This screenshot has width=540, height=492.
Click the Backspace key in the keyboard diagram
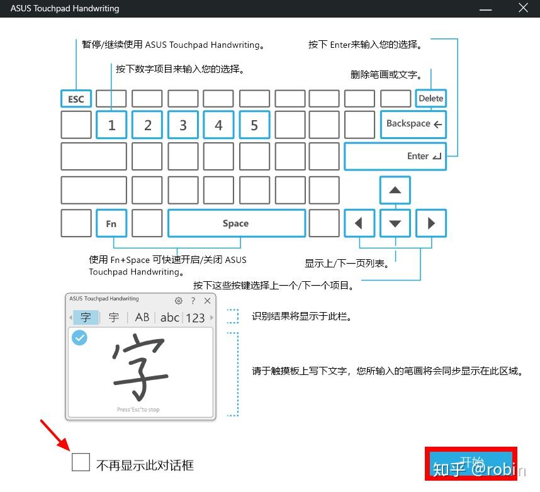point(413,125)
